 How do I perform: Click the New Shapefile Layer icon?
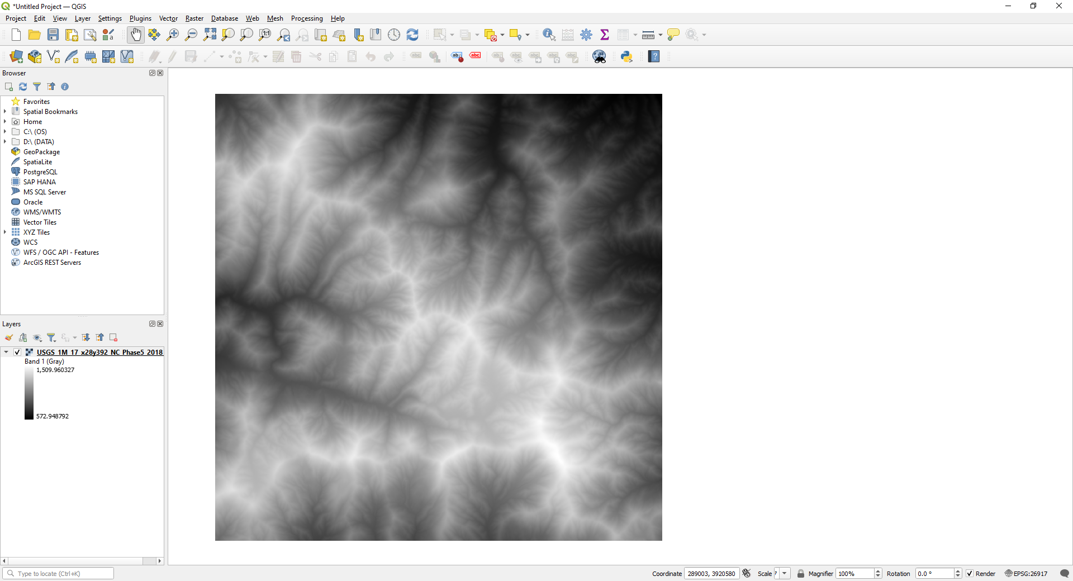(x=53, y=56)
